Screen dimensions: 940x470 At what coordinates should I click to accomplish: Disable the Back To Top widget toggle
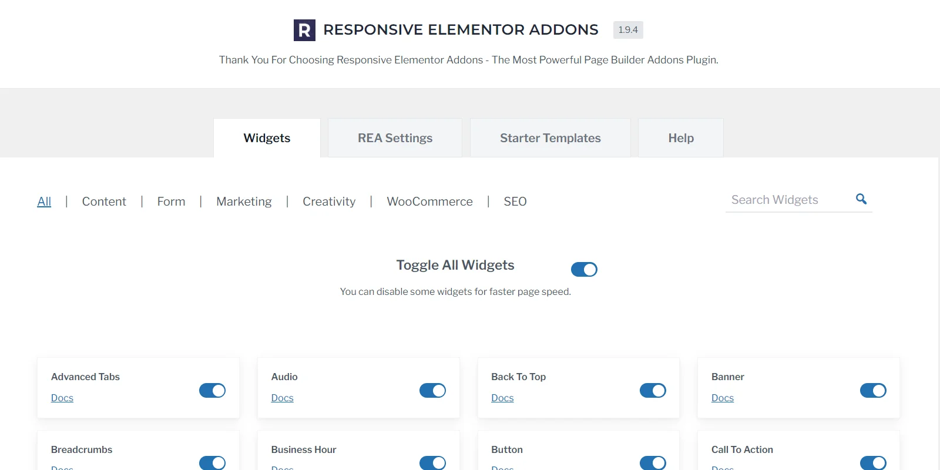click(x=653, y=390)
